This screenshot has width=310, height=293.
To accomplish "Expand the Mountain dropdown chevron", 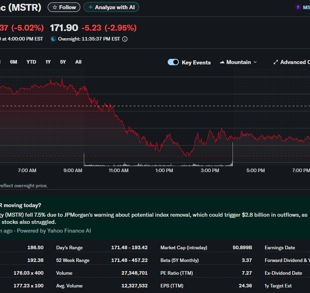I will [x=255, y=62].
